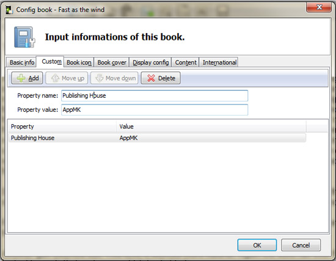
Task: Switch to the Basic info tab
Action: pyautogui.click(x=22, y=62)
